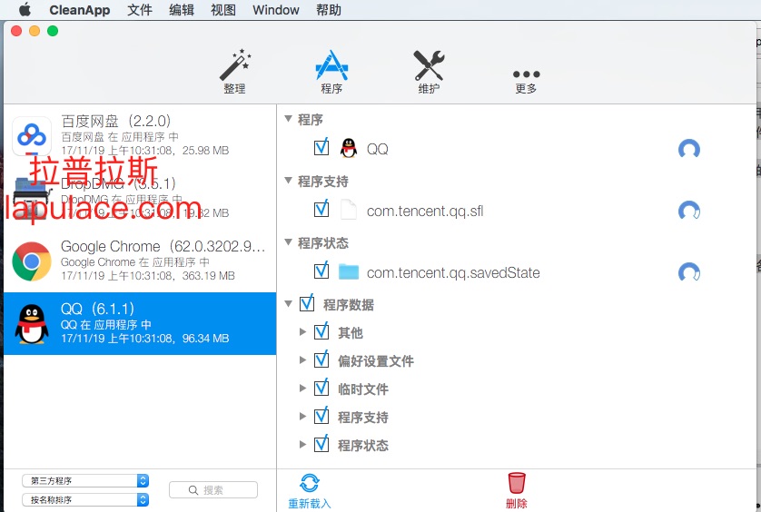Click the reveal icon beside com.tencent.qq.sfl

(688, 211)
